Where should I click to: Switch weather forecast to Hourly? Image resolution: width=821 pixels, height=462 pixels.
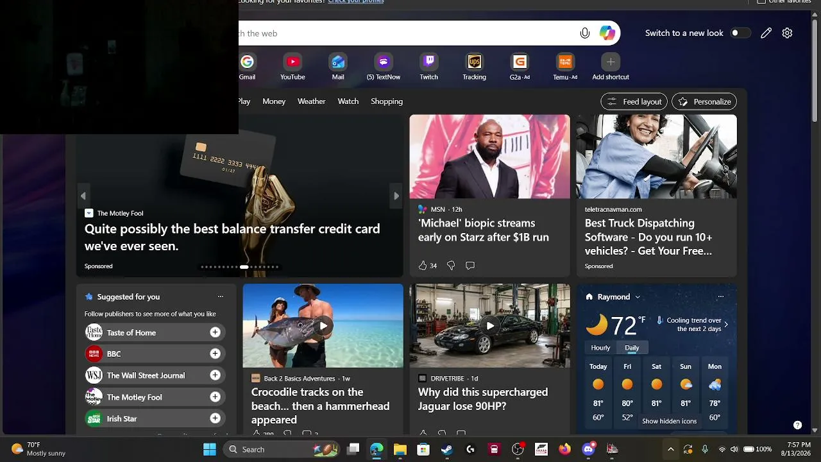point(600,348)
